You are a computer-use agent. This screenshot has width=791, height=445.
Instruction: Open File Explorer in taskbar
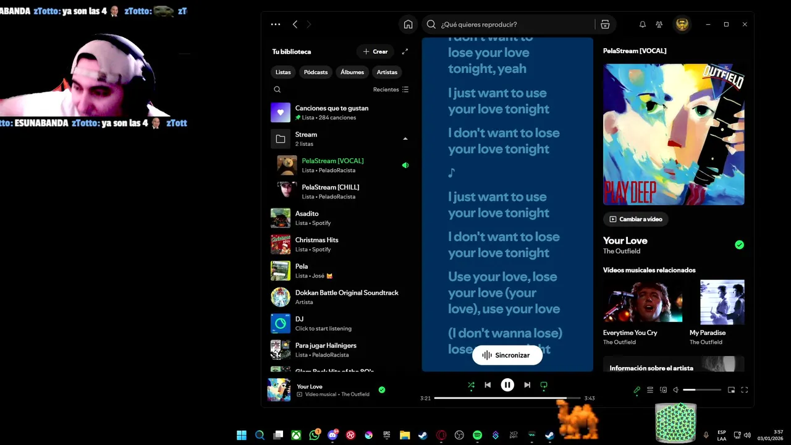[x=405, y=435]
